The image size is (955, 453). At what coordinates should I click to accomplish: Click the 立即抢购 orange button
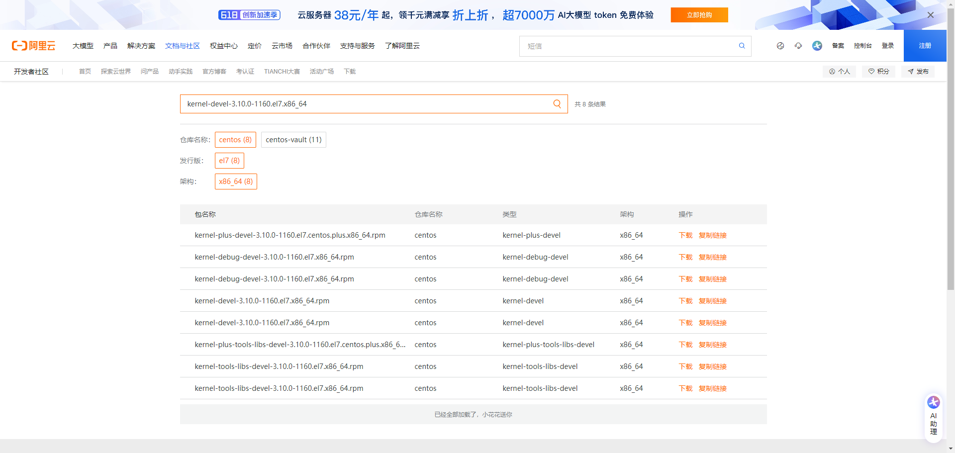pos(699,15)
